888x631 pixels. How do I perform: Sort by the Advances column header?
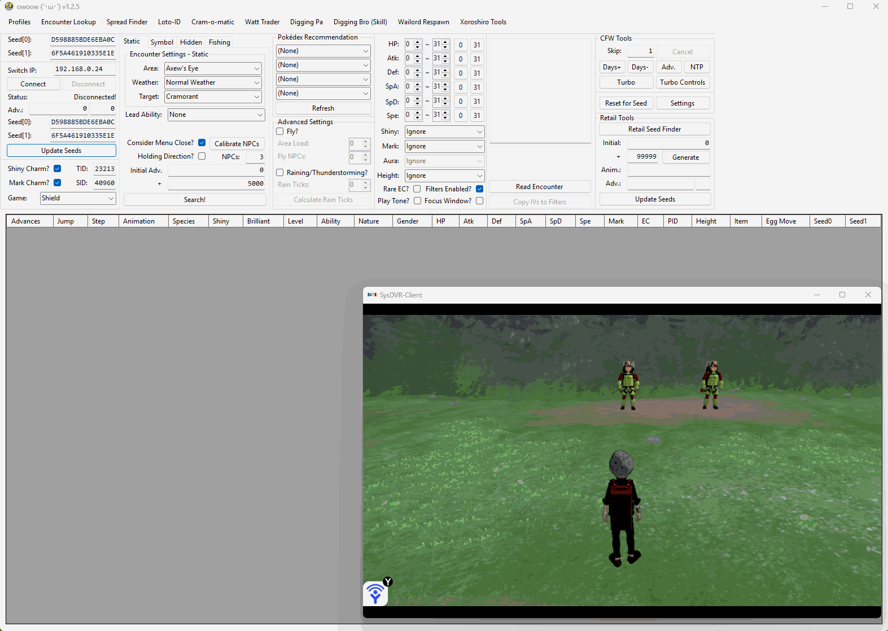click(x=29, y=221)
